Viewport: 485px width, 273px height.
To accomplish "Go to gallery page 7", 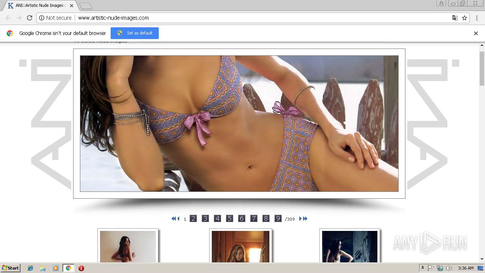I will tap(254, 218).
